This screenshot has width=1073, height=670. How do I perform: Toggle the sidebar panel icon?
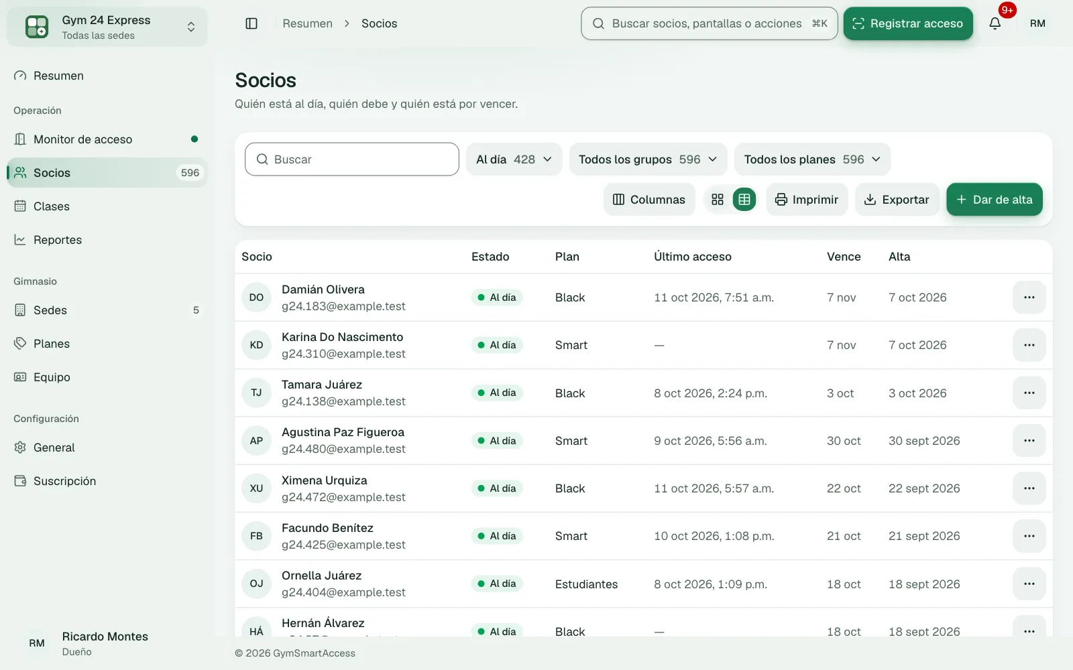tap(251, 23)
